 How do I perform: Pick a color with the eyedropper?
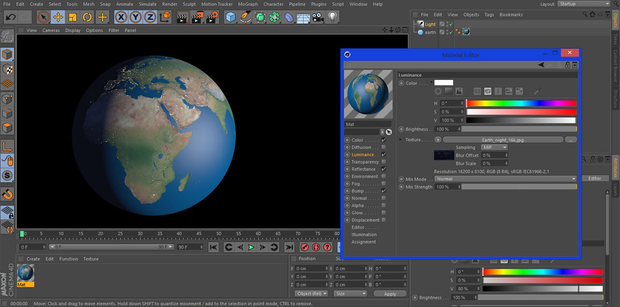537,91
